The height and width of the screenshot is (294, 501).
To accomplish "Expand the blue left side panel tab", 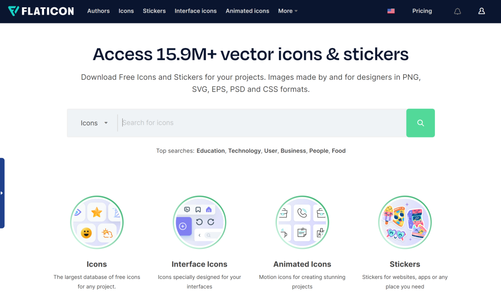I will (x=2, y=193).
